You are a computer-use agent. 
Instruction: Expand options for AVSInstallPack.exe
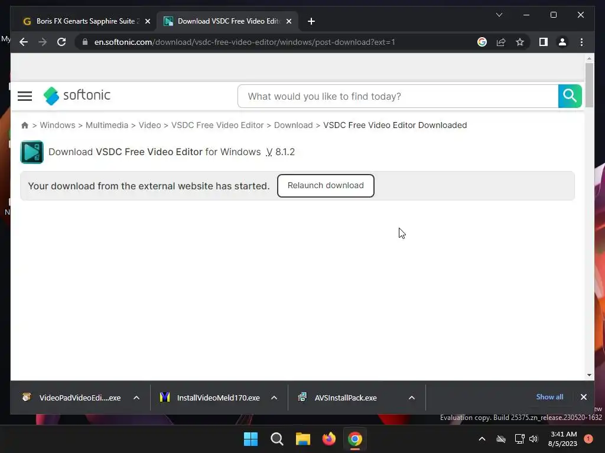coord(412,398)
